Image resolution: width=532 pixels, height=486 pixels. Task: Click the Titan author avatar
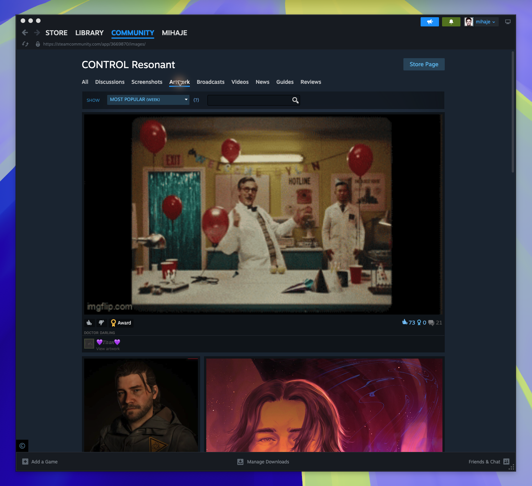pos(89,344)
